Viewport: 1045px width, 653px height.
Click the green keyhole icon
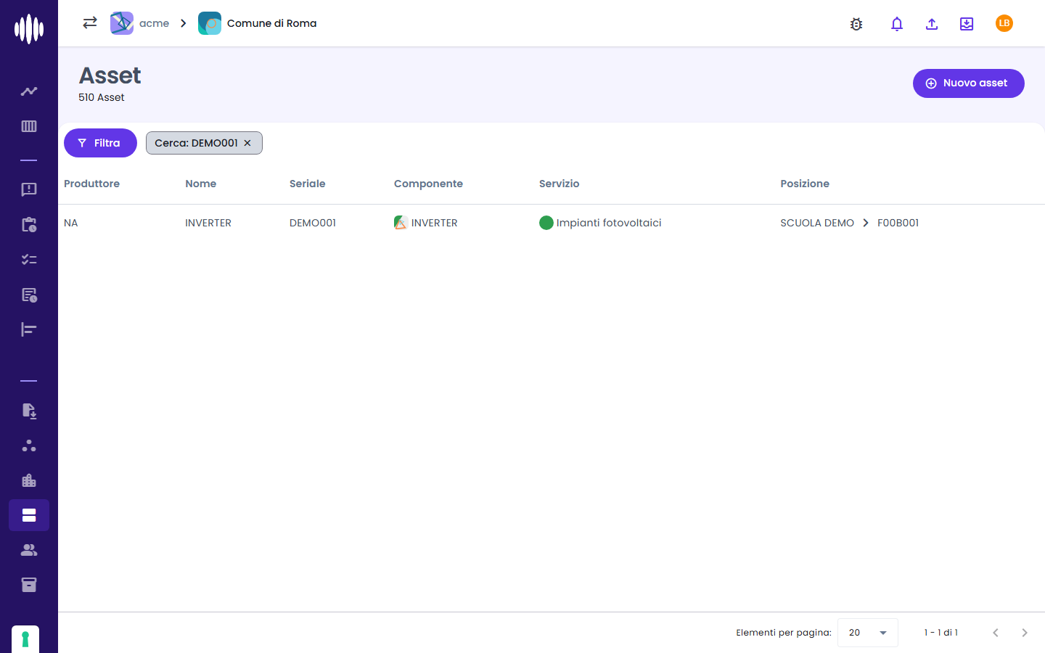click(25, 639)
